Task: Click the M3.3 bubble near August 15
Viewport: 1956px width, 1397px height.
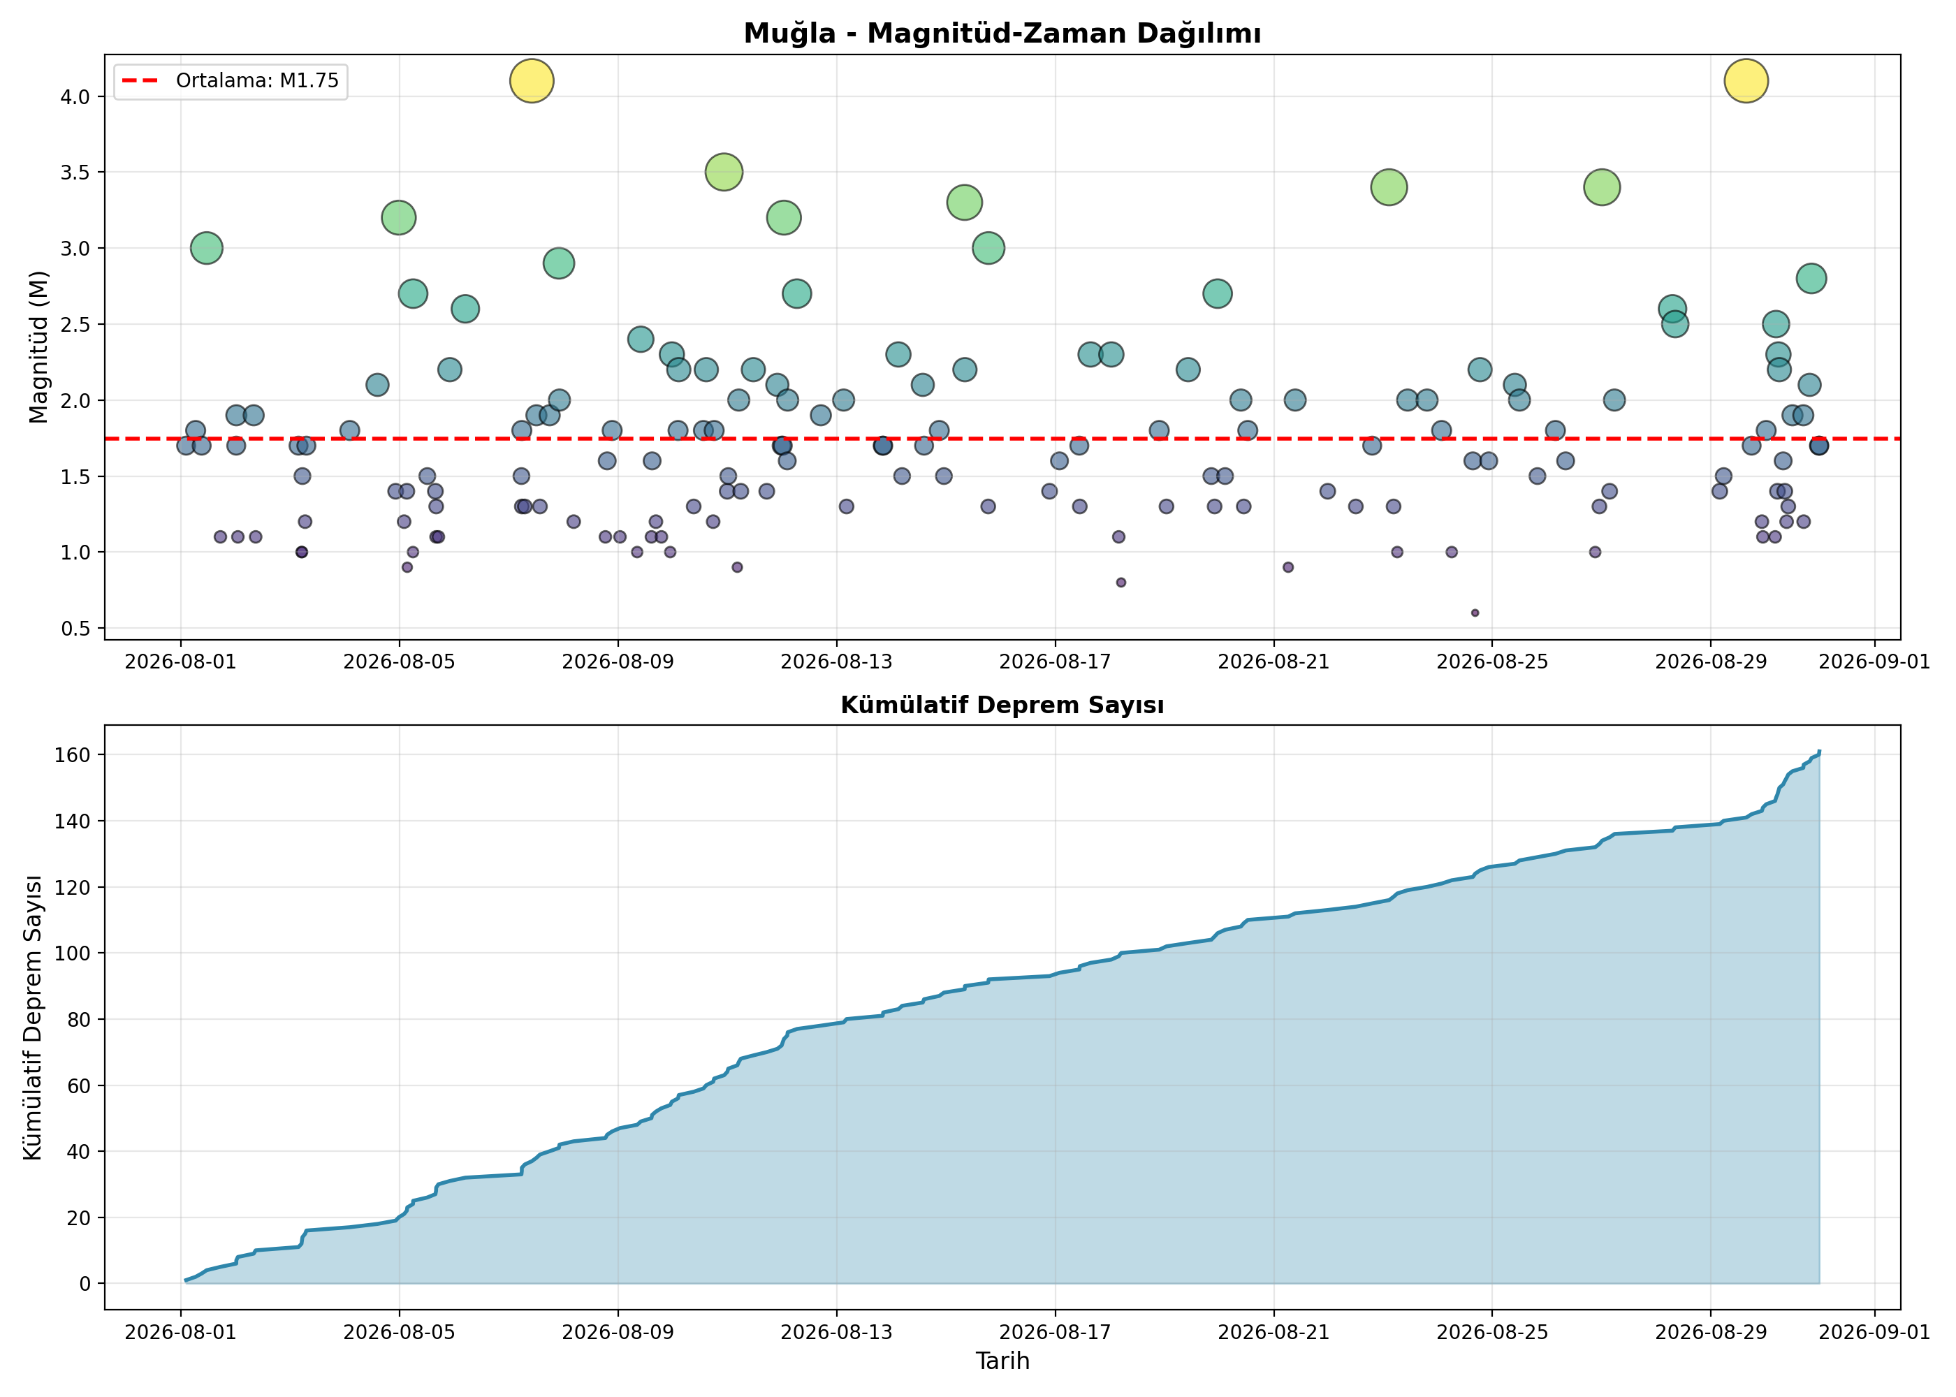Action: click(x=964, y=202)
